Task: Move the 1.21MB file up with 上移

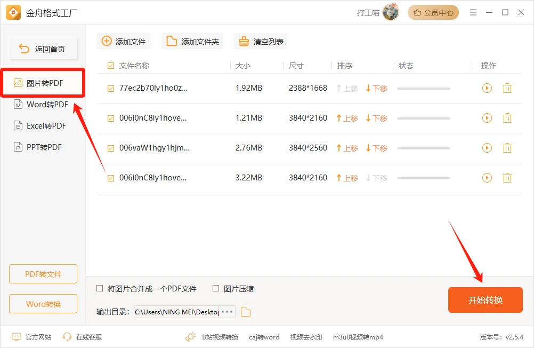Action: (x=347, y=118)
